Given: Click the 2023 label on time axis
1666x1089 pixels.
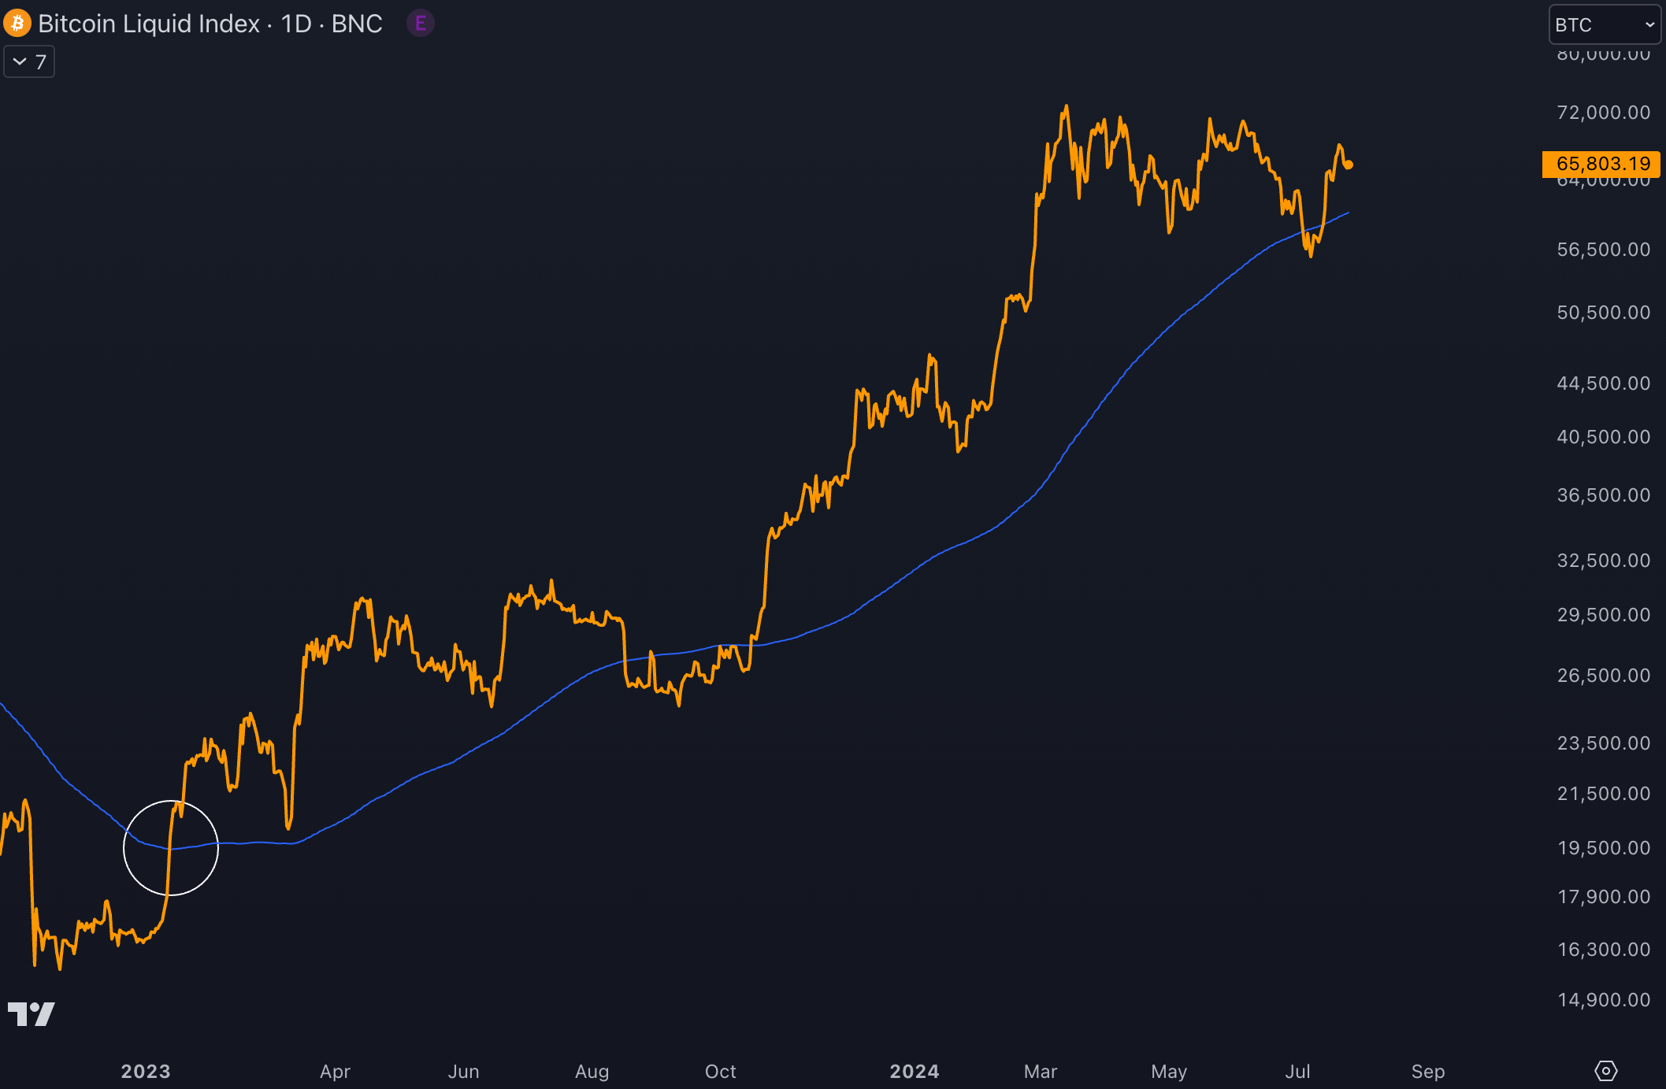Looking at the screenshot, I should pyautogui.click(x=146, y=1071).
